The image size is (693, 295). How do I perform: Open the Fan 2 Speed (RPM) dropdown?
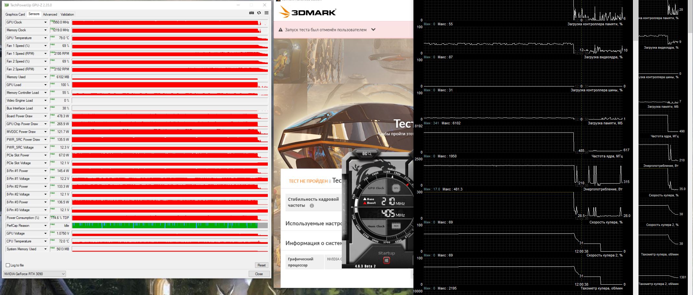click(x=45, y=69)
